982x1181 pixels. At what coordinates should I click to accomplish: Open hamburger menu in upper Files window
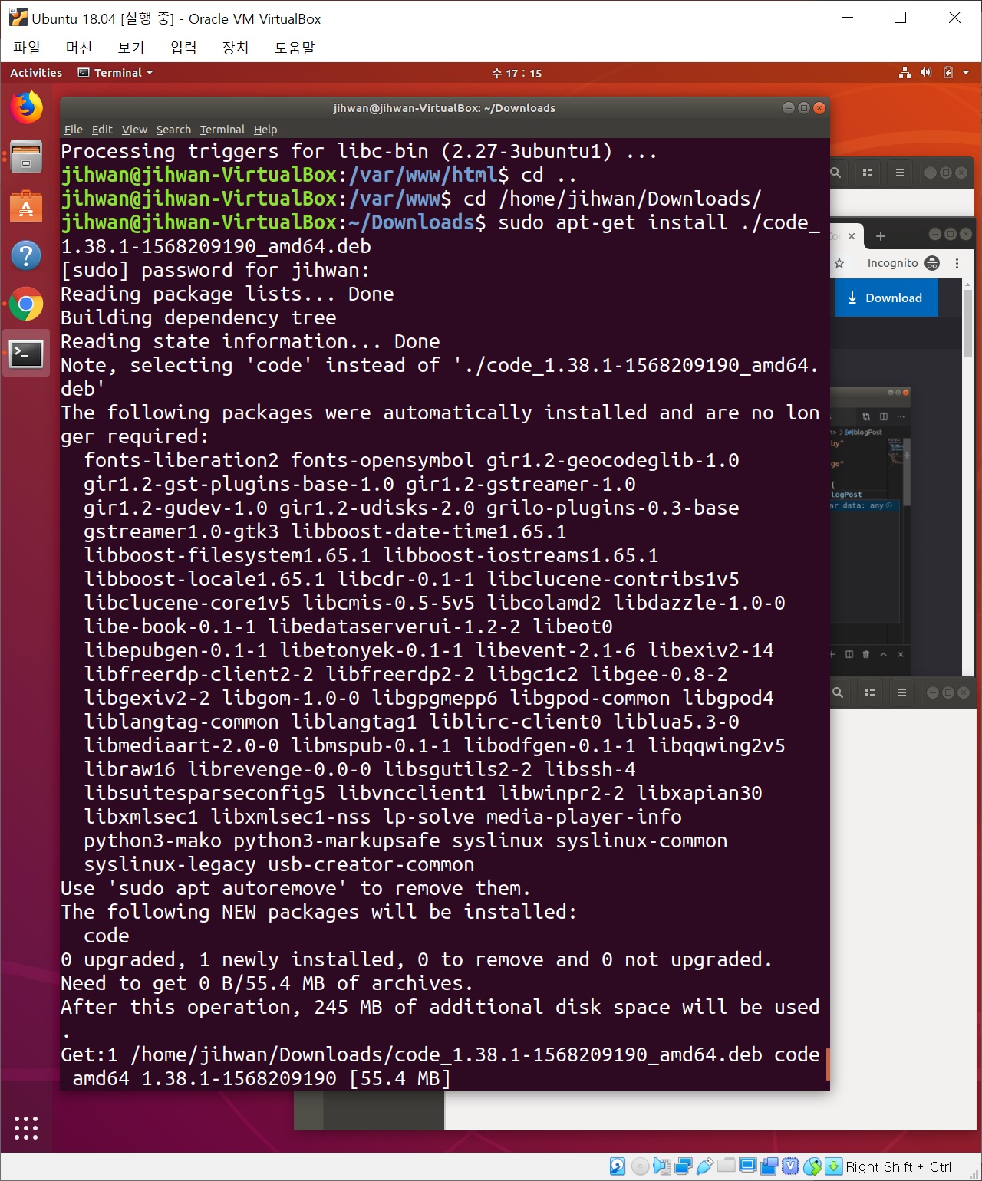[x=900, y=173]
